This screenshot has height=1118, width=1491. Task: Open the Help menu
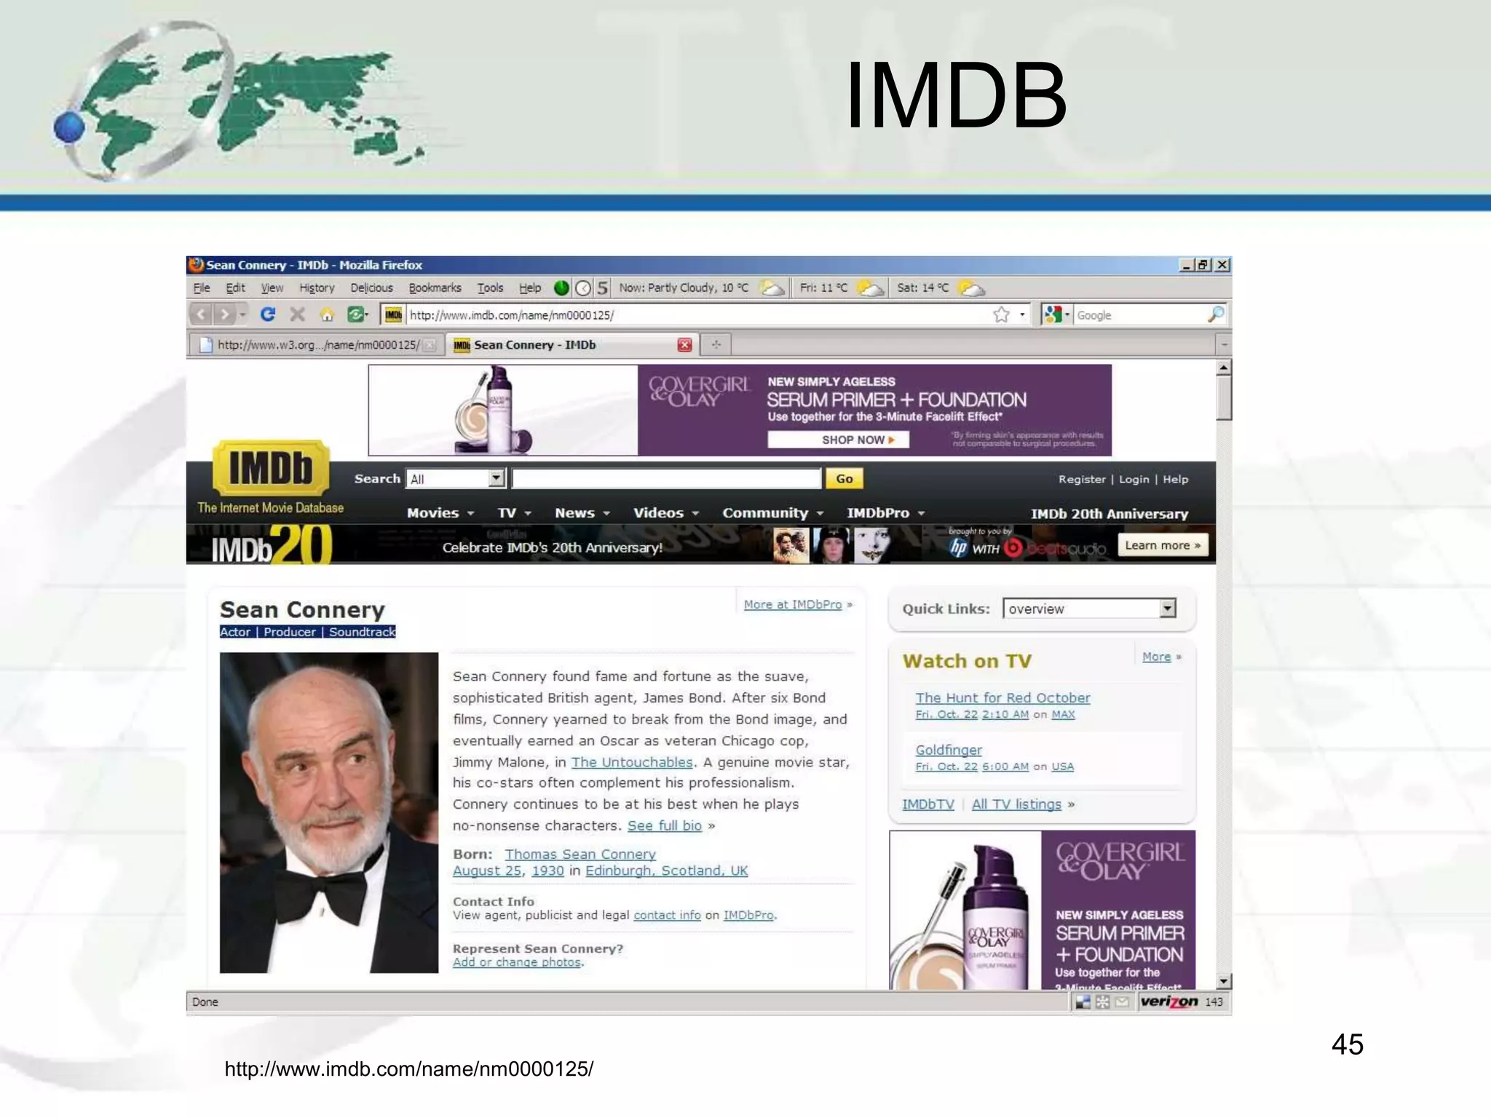tap(530, 288)
